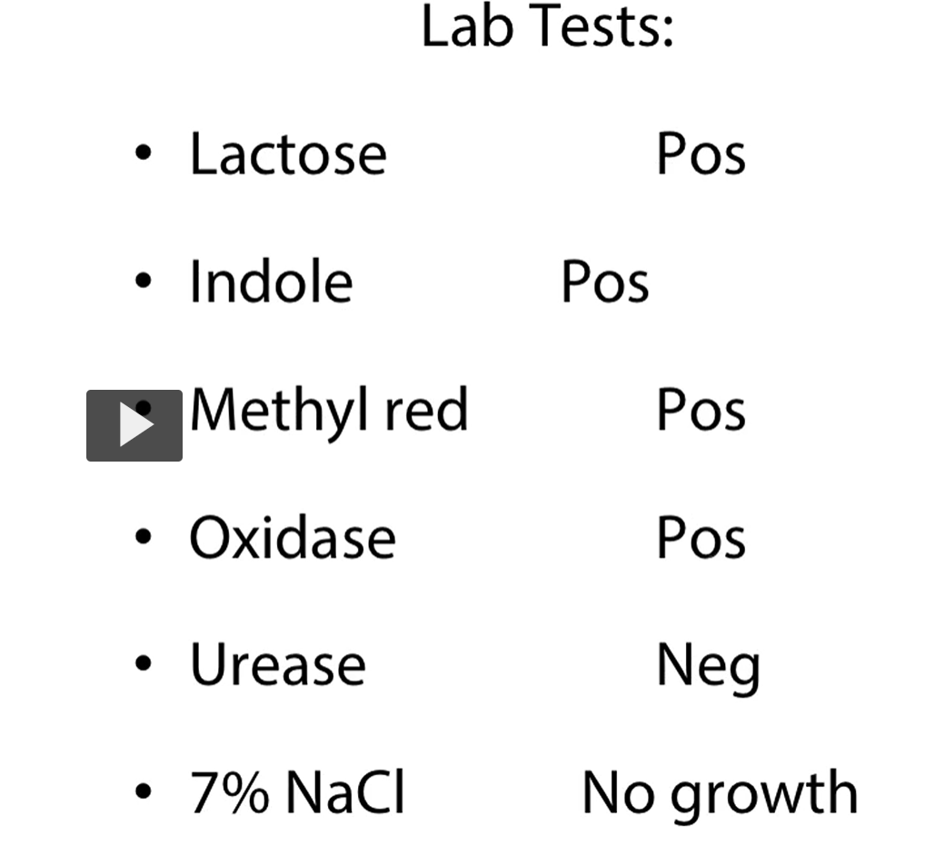945x855 pixels.
Task: Click the '7%' text in the last row
Action: 229,793
